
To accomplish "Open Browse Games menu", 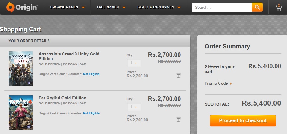I will (x=67, y=7).
